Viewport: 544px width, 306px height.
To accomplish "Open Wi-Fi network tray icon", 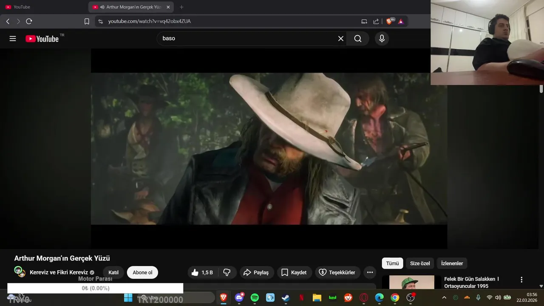I will click(x=489, y=297).
